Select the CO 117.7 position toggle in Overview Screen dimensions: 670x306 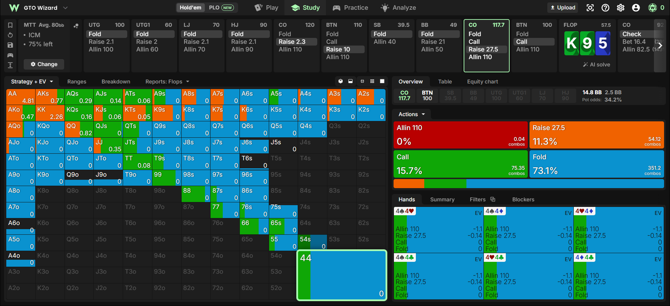point(404,96)
